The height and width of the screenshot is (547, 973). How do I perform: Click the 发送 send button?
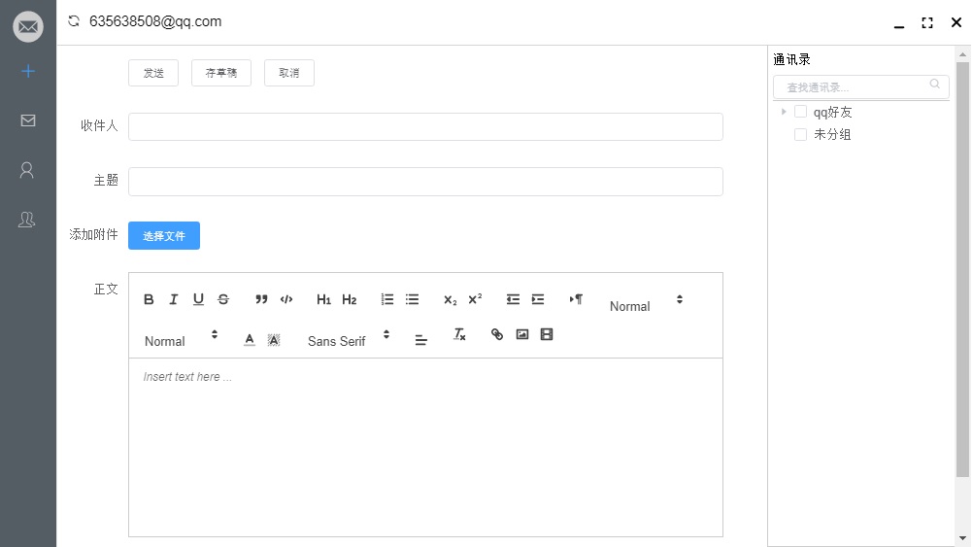click(153, 73)
